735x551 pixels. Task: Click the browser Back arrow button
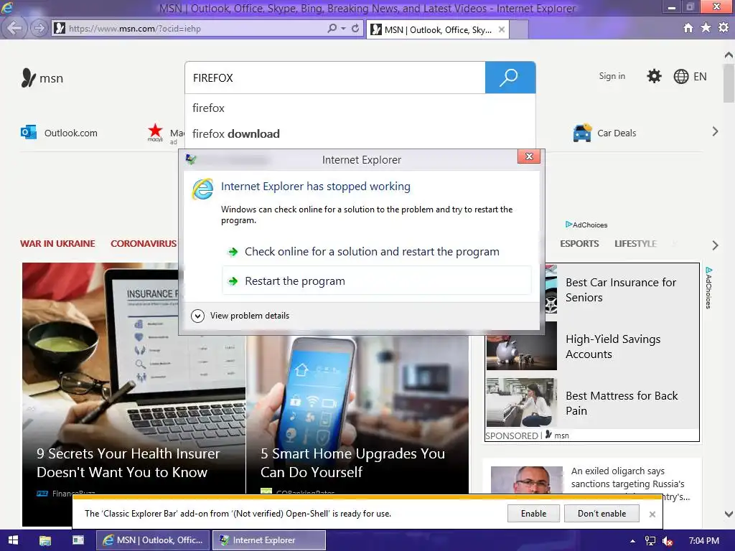(14, 28)
